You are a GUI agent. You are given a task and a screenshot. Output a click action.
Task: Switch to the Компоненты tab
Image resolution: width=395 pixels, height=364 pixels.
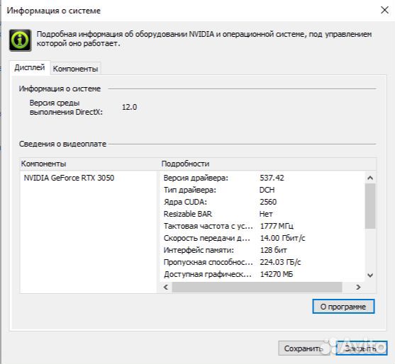75,69
